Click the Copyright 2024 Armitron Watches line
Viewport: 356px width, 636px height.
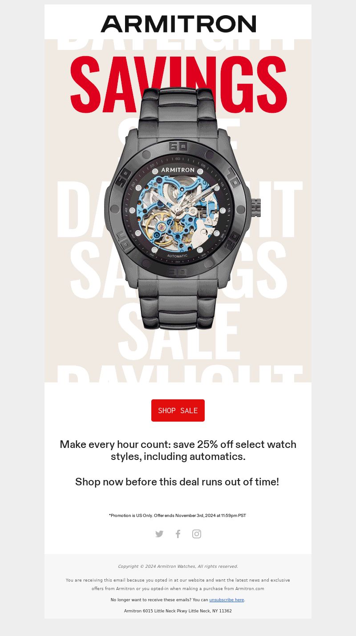(178, 566)
